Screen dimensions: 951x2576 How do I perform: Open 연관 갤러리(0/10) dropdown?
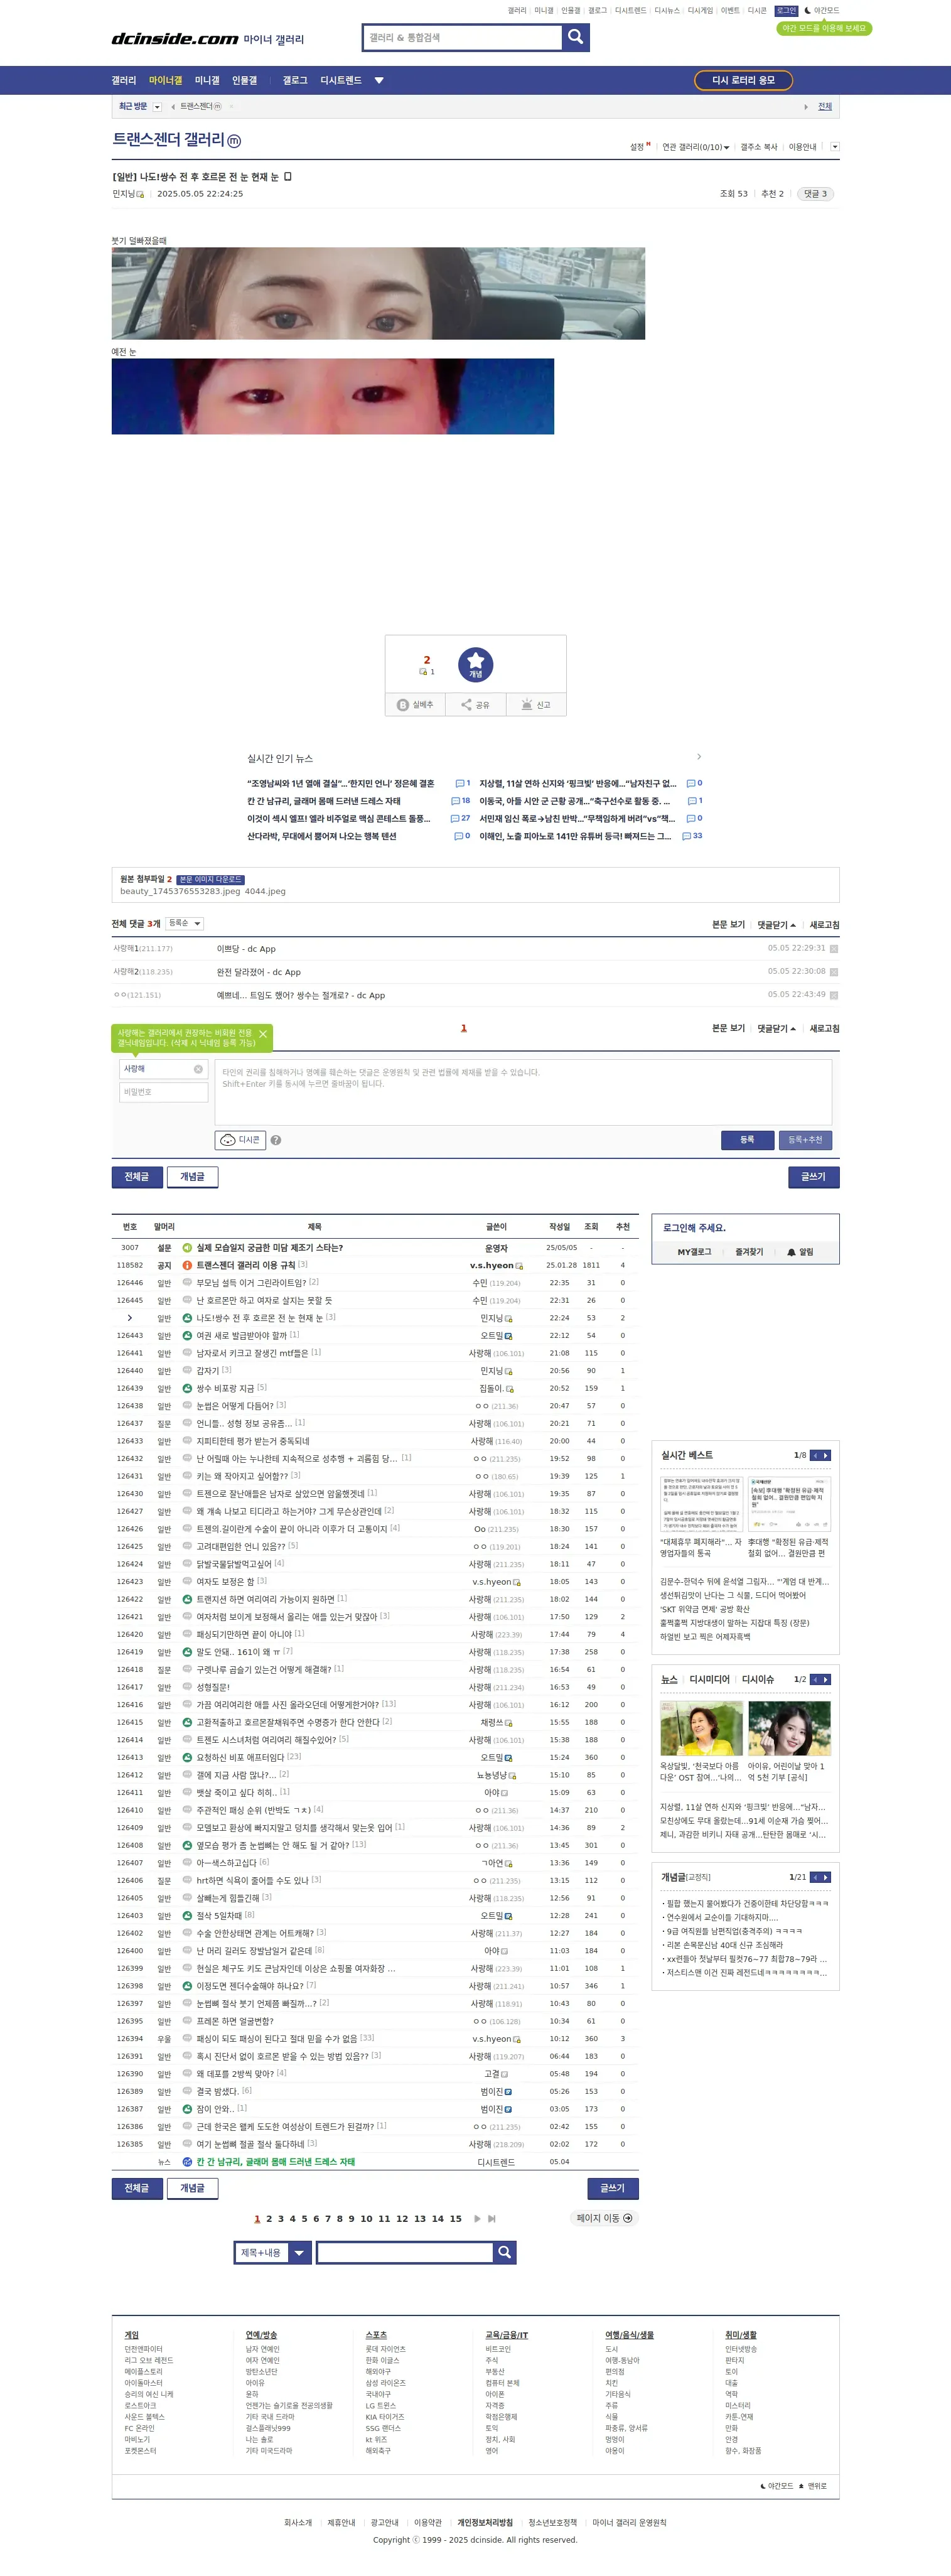coord(695,146)
